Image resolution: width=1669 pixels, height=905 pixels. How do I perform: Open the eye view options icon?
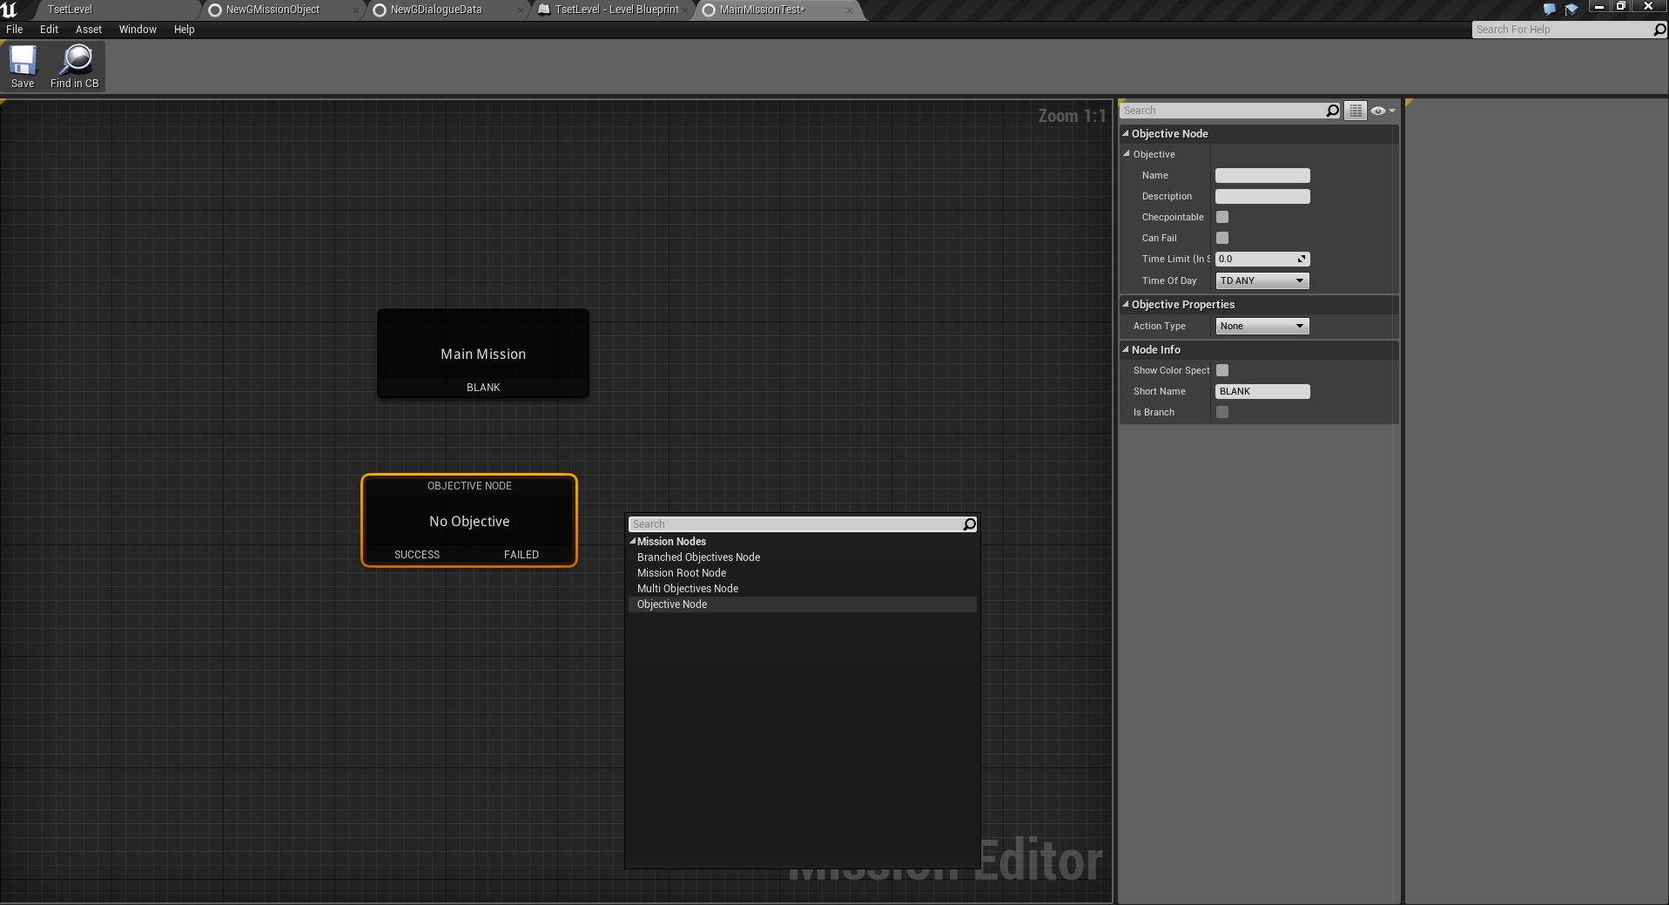click(x=1382, y=111)
